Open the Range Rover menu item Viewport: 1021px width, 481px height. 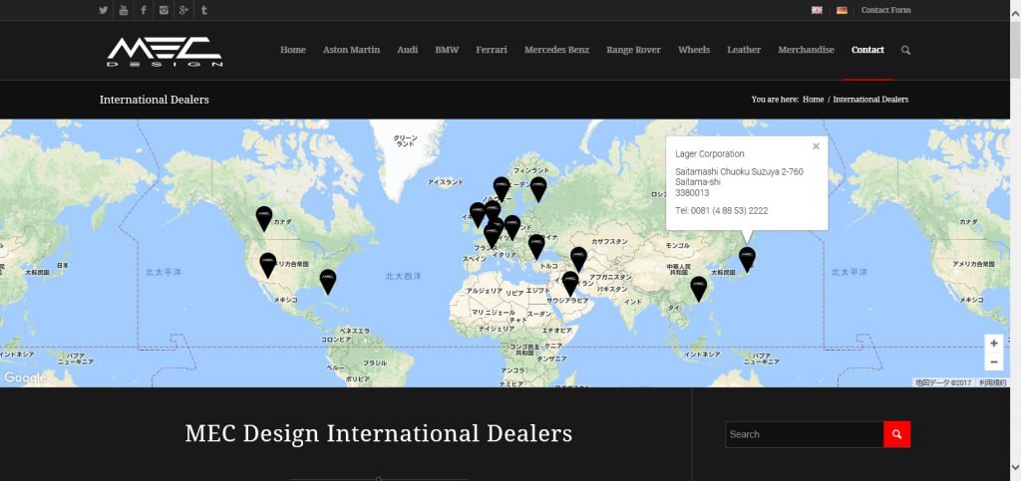[633, 50]
